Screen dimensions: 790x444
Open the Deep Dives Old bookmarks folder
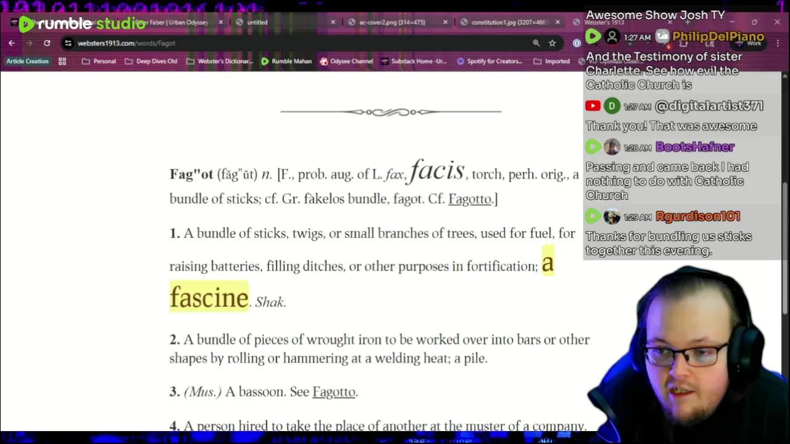pos(151,61)
